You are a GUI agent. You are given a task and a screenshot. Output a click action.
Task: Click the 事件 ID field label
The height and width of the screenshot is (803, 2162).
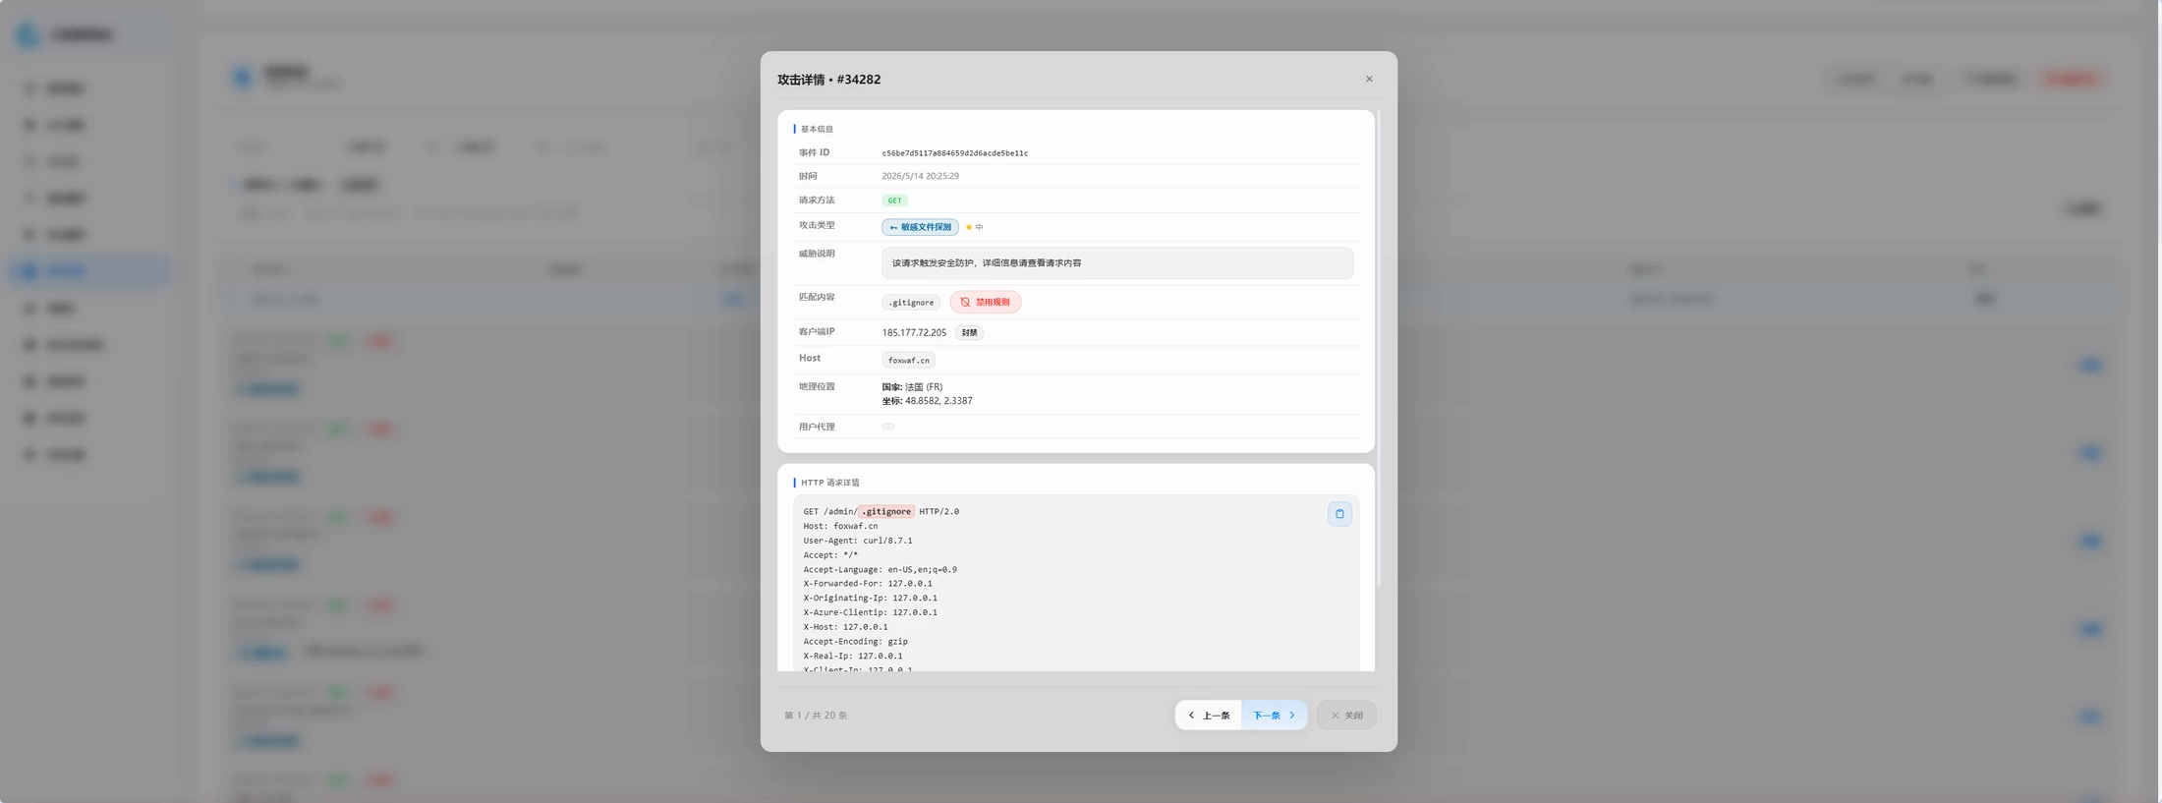814,153
